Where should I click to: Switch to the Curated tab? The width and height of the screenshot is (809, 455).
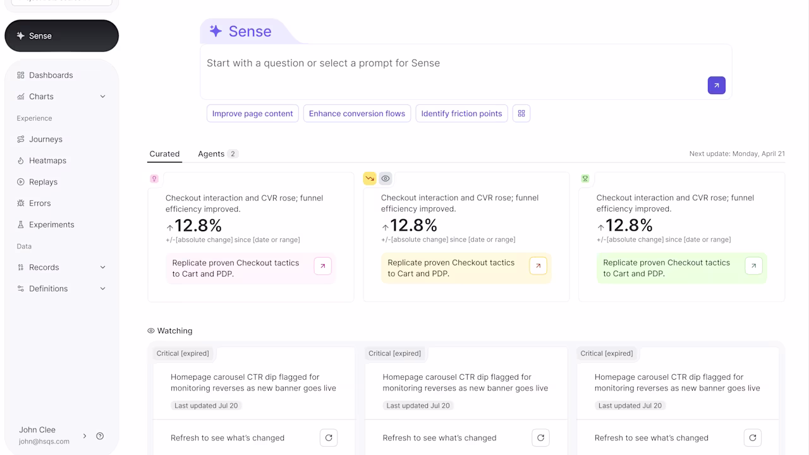[164, 154]
